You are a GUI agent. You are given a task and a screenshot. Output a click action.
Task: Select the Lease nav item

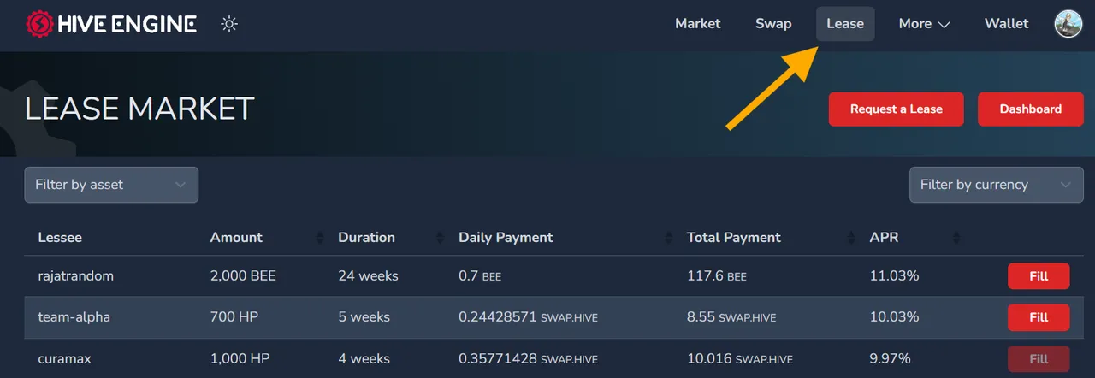[845, 24]
